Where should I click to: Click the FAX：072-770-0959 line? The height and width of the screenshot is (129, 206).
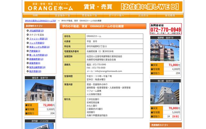click(96, 68)
